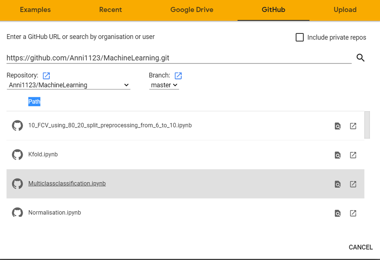Click the highlighted Path column header
The width and height of the screenshot is (380, 260).
pyautogui.click(x=34, y=101)
